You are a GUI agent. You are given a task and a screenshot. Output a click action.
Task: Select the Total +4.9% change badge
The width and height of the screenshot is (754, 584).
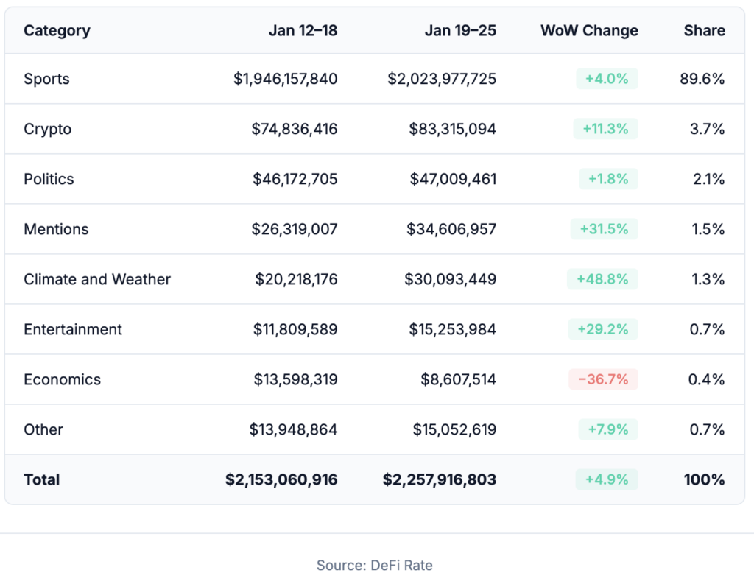[x=607, y=479]
